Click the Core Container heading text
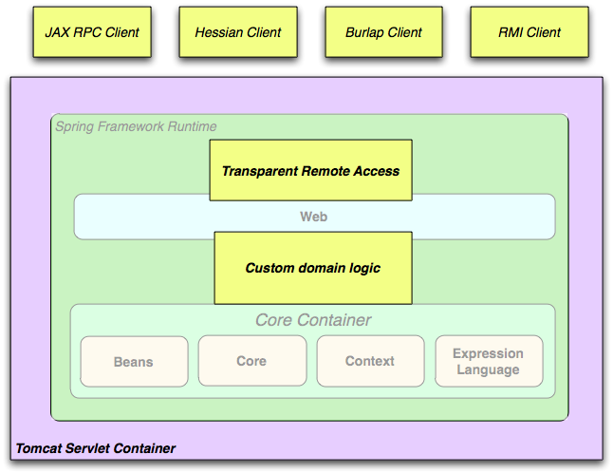 [x=313, y=320]
